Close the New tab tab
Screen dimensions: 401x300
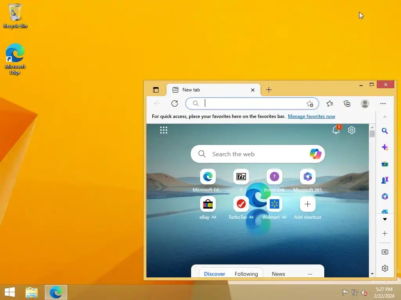tap(253, 90)
